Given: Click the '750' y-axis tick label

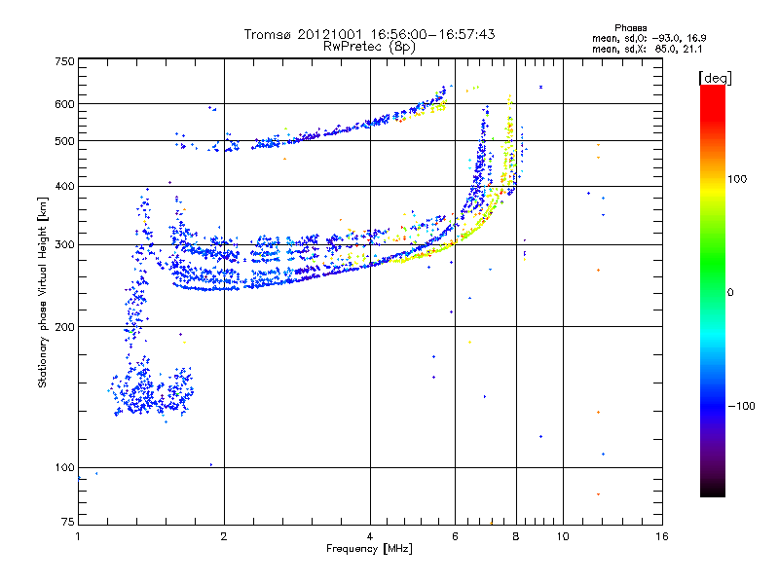Looking at the screenshot, I should [x=64, y=61].
